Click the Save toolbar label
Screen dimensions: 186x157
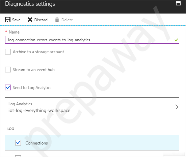point(16,20)
